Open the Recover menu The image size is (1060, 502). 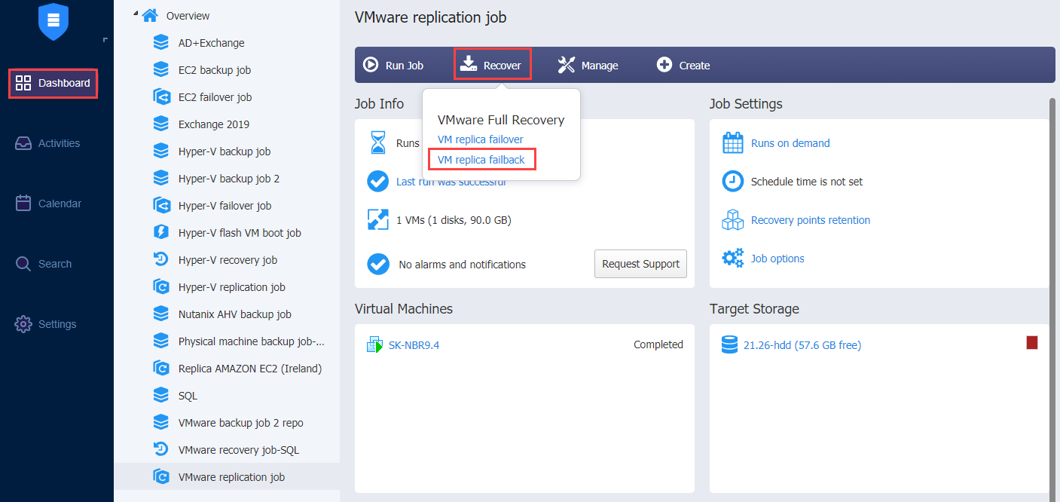coord(493,65)
